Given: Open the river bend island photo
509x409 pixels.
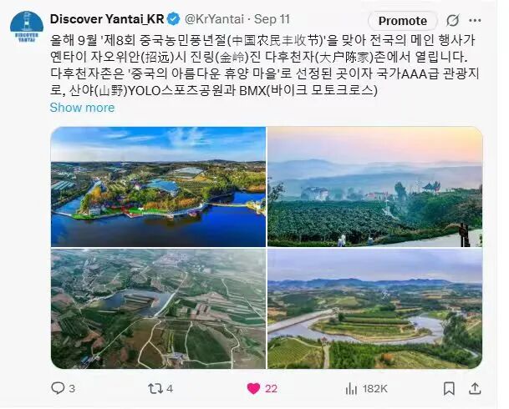Looking at the screenshot, I should [x=375, y=309].
